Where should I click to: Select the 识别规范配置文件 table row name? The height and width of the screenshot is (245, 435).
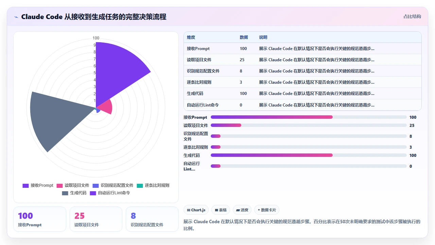203,71
